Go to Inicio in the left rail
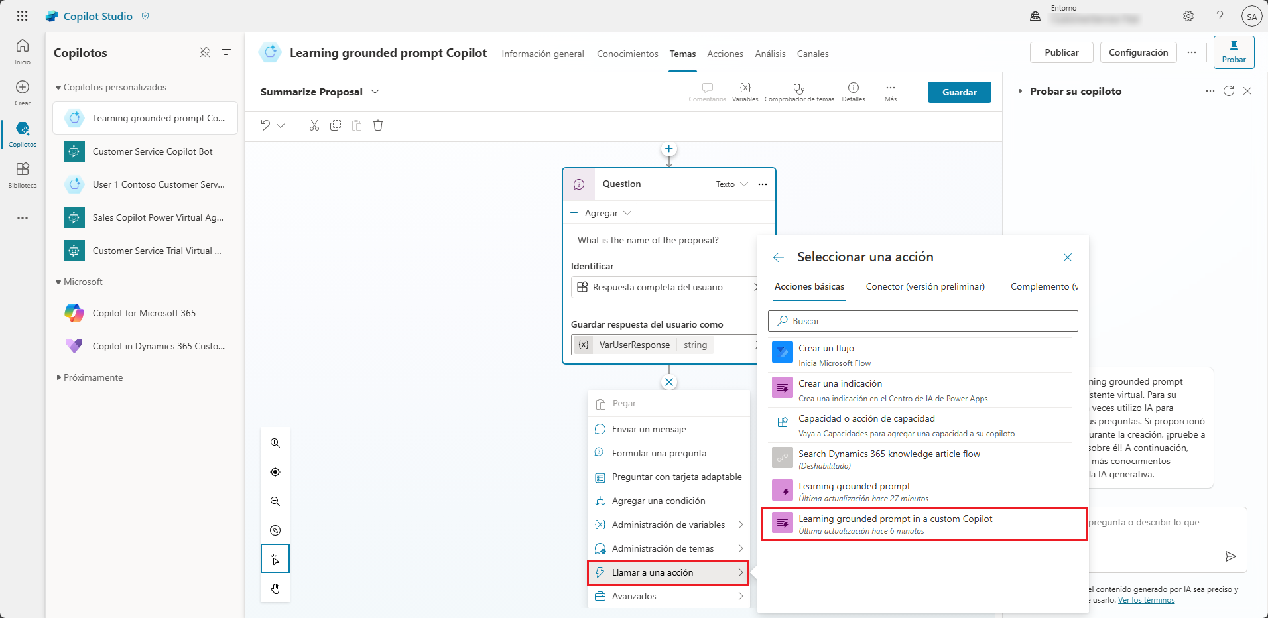Screen dimensions: 1268x618 point(23,52)
